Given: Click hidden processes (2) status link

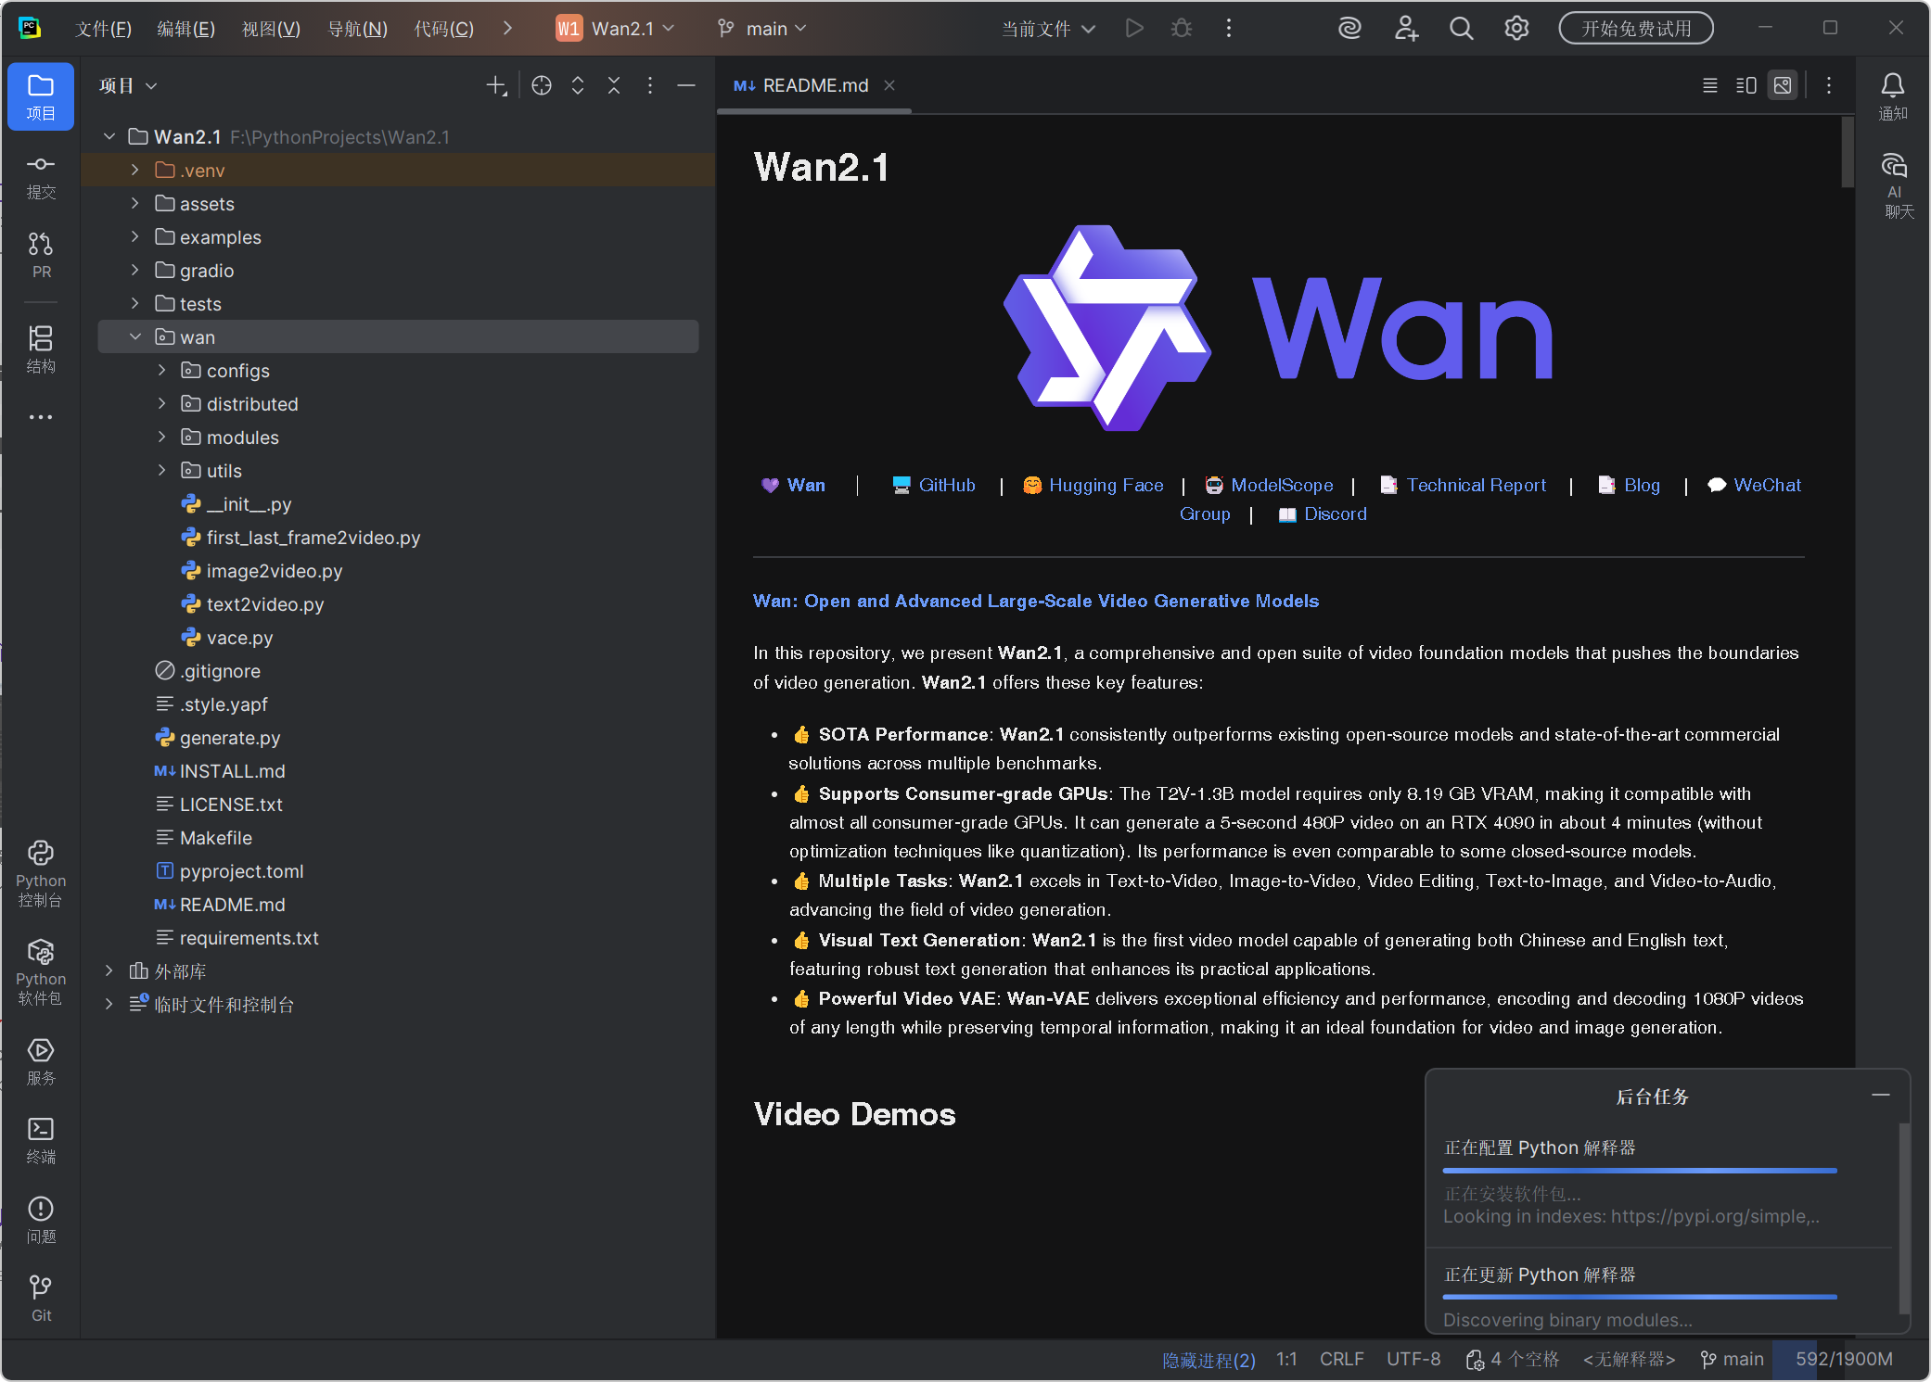Looking at the screenshot, I should tap(1208, 1360).
